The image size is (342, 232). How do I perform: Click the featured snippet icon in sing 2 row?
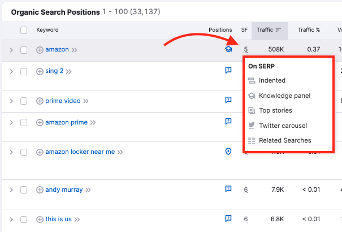tap(228, 70)
